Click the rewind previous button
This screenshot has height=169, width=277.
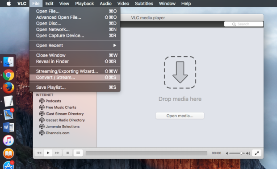point(39,153)
